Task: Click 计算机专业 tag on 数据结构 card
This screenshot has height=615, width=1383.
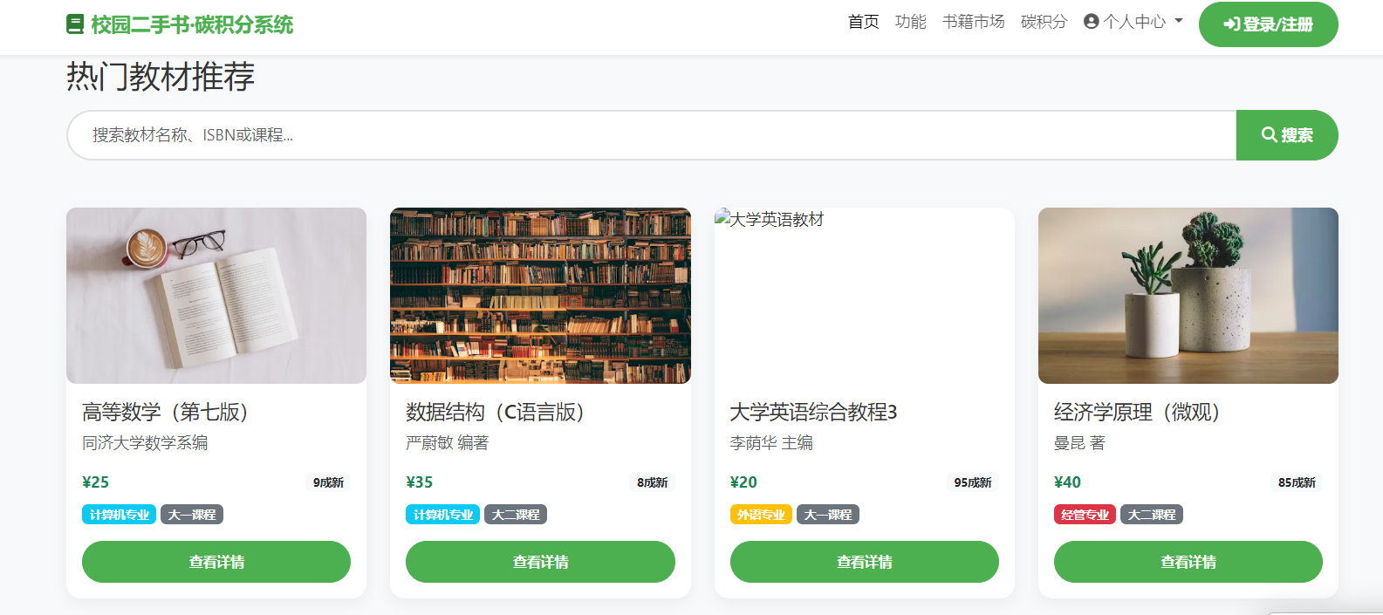Action: pyautogui.click(x=443, y=515)
